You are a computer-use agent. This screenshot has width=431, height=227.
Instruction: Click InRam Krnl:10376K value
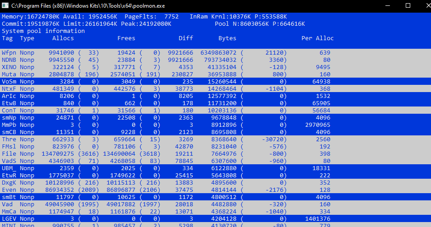coord(220,17)
